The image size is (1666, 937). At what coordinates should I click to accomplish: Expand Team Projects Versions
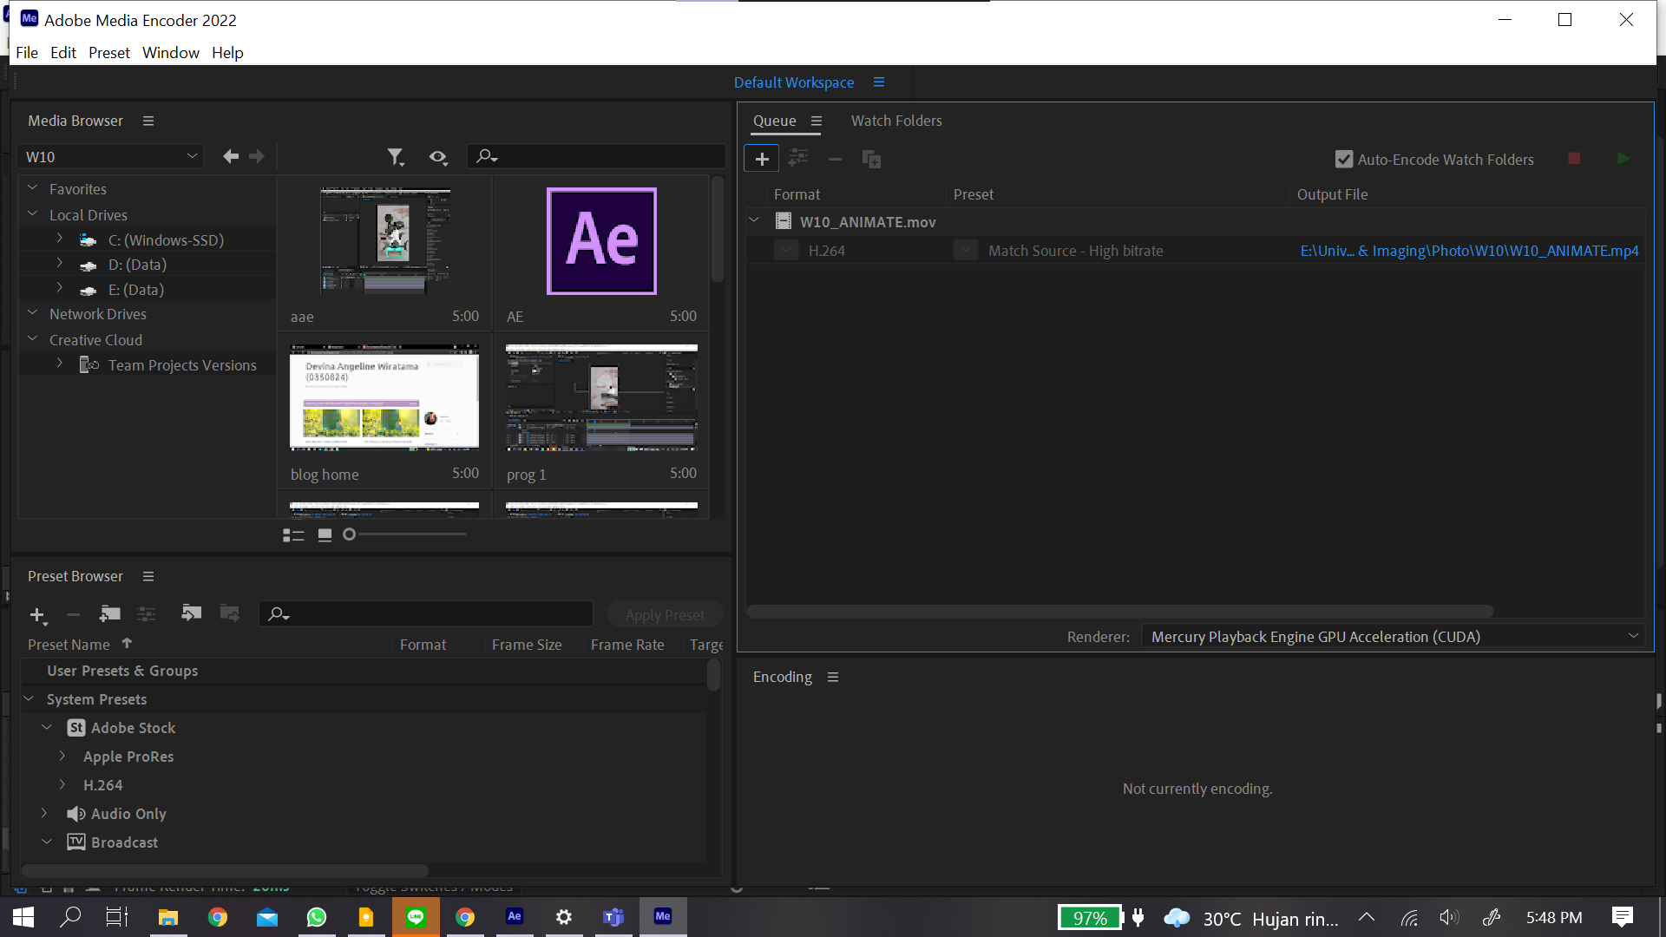(59, 364)
